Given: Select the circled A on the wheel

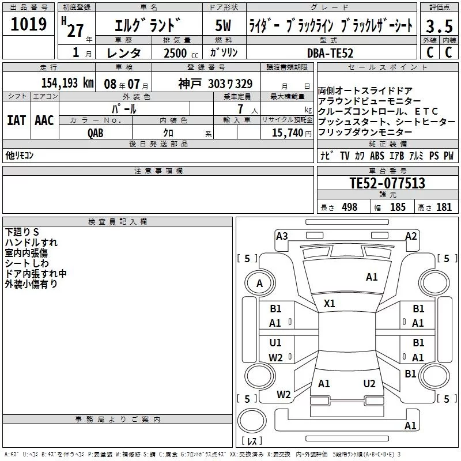Looking at the screenshot, I should (259, 283).
